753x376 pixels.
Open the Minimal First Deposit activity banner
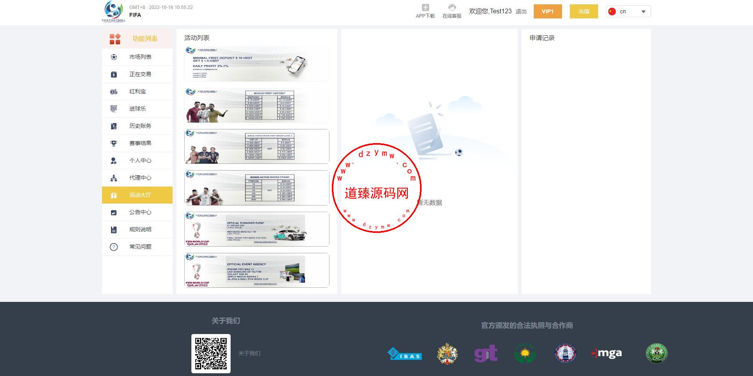pos(257,64)
